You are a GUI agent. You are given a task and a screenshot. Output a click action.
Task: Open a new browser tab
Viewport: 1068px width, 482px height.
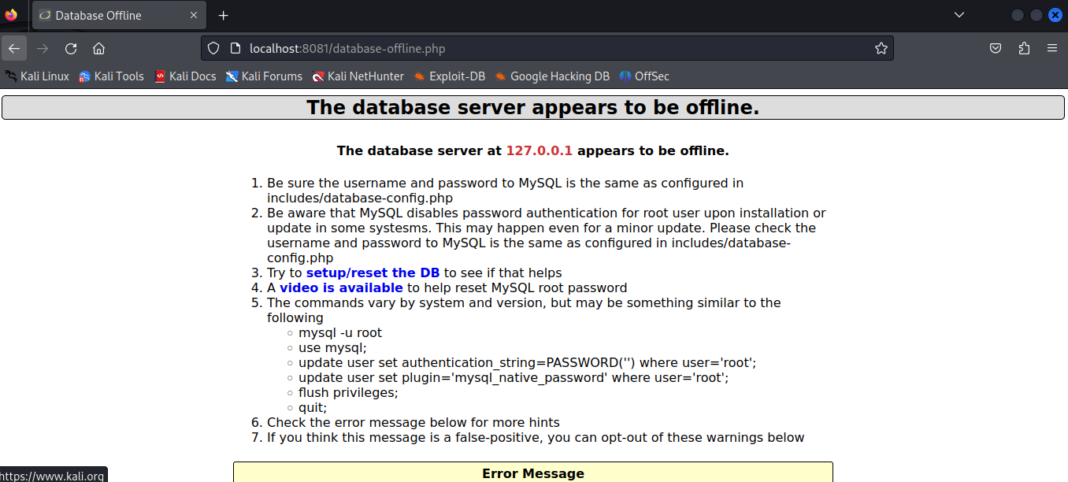tap(224, 14)
